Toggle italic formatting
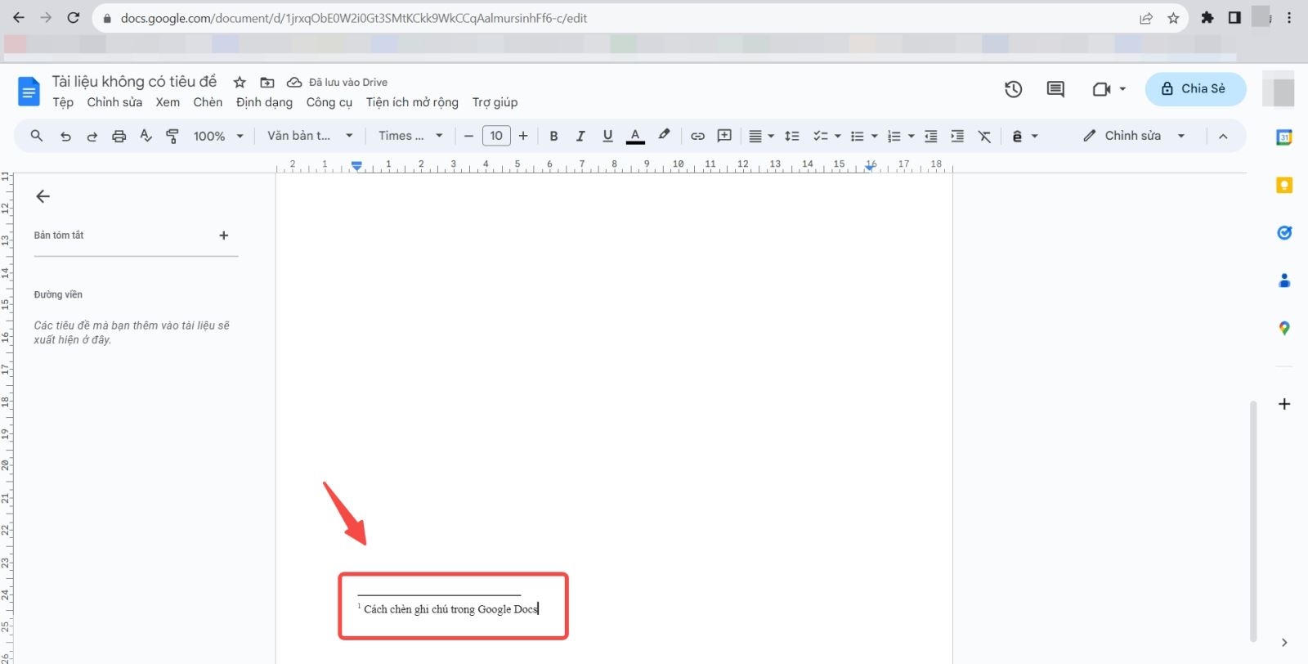 (580, 136)
